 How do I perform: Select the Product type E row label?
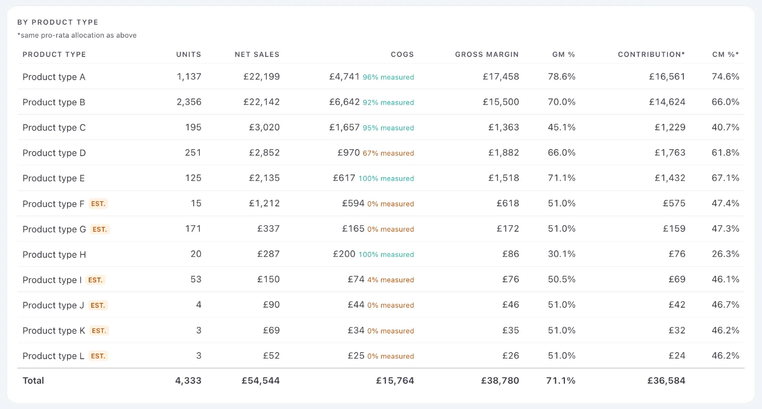(53, 178)
